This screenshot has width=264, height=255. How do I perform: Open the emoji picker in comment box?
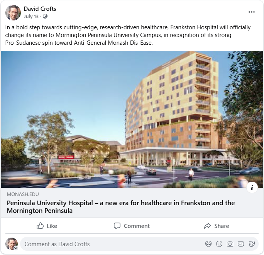click(x=219, y=244)
